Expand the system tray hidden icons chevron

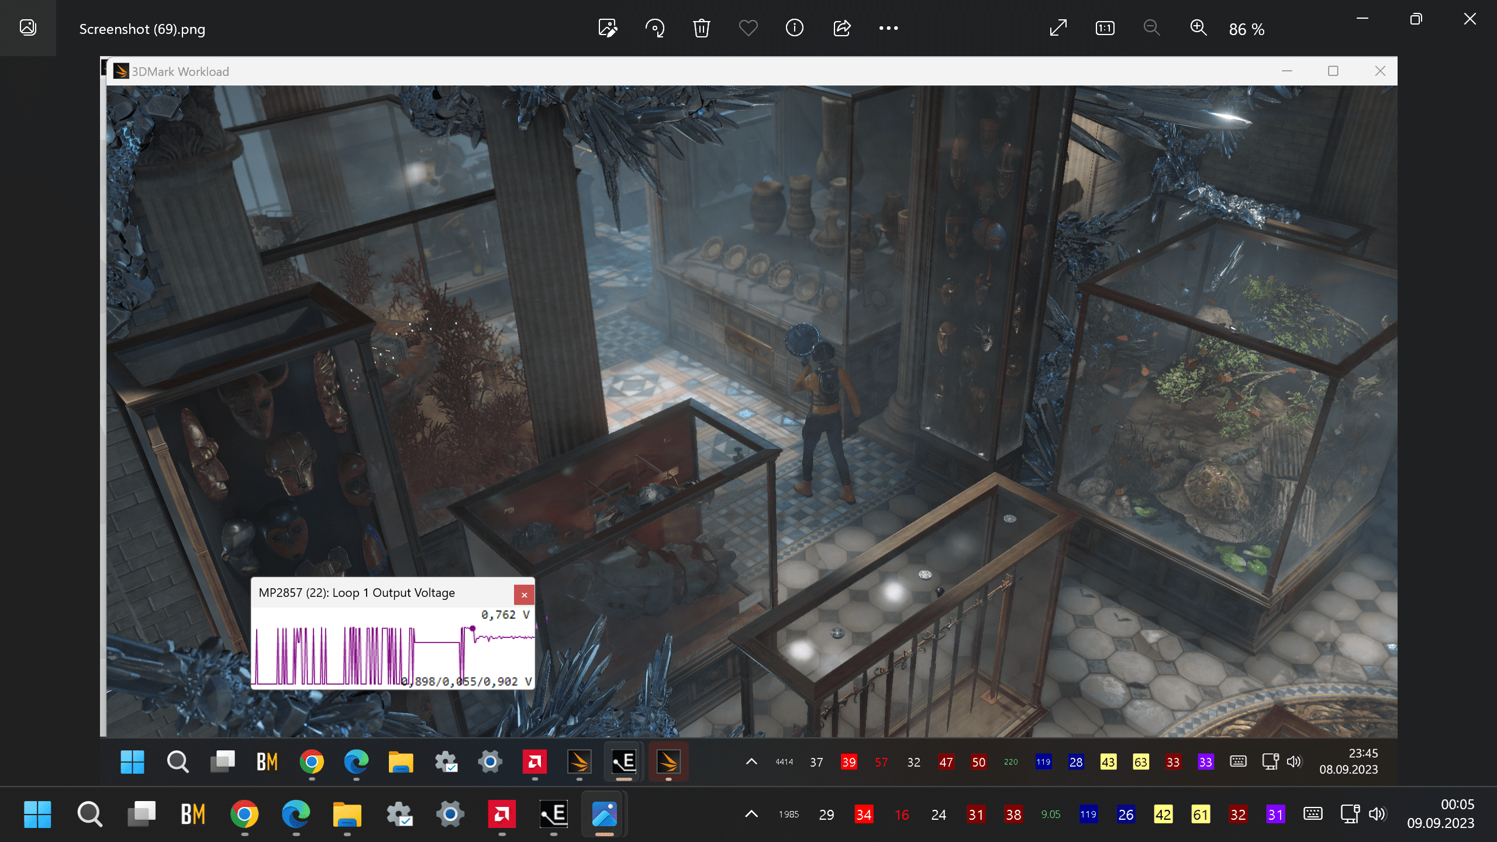pyautogui.click(x=751, y=814)
